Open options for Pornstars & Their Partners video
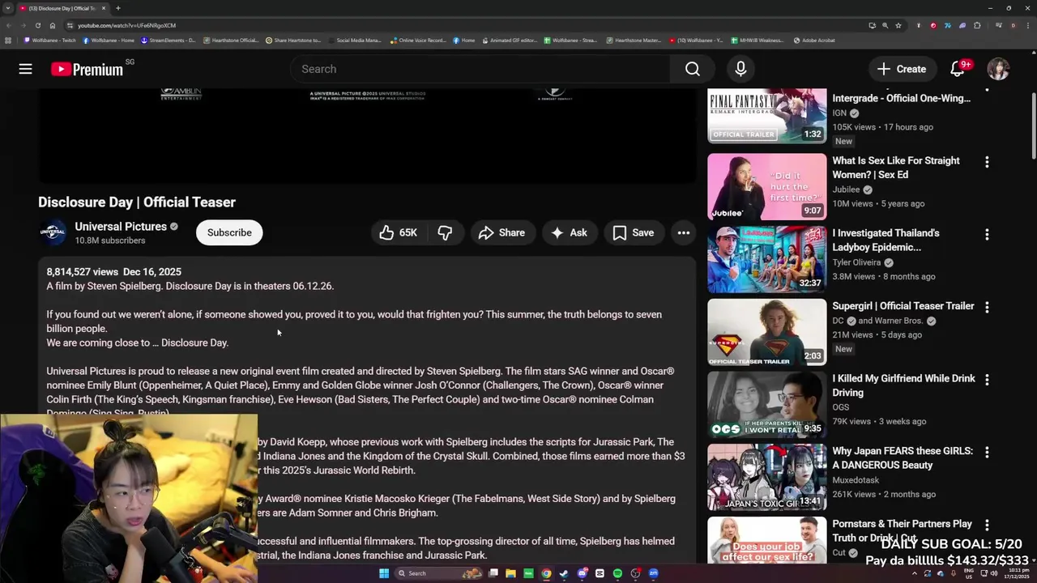1037x583 pixels. [x=987, y=526]
